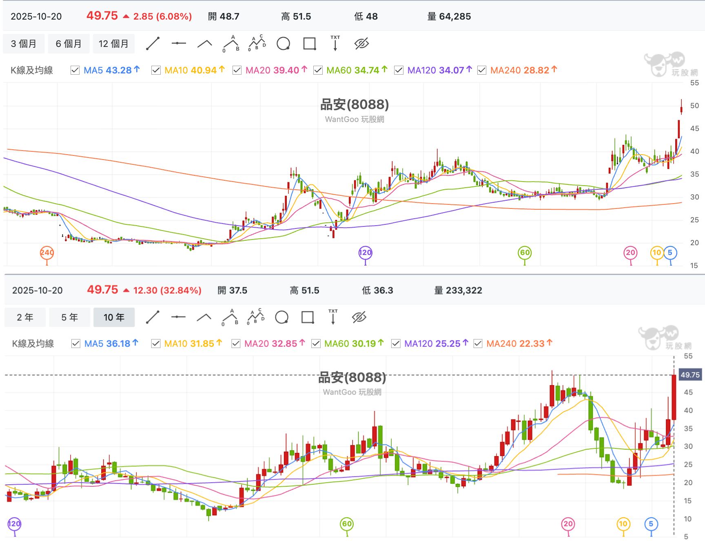Select the rectangle drawing tool in lower toolbar
Image resolution: width=705 pixels, height=541 pixels.
[308, 317]
